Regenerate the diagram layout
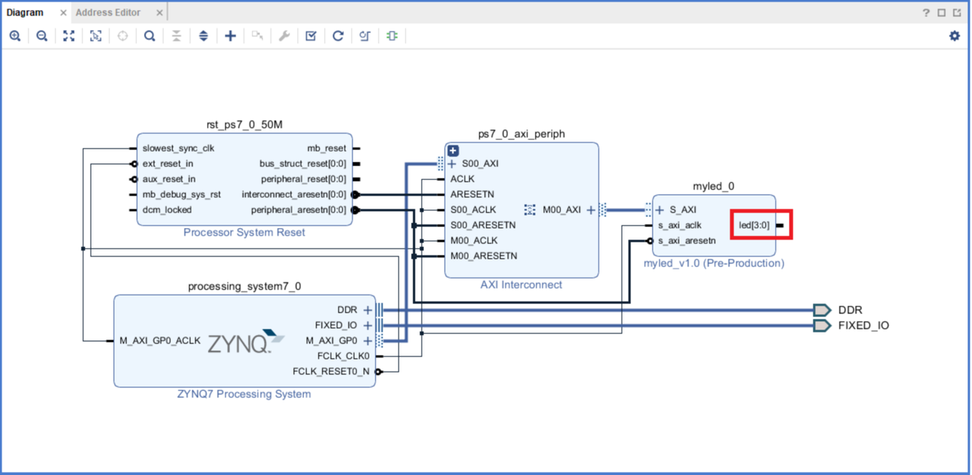The width and height of the screenshot is (972, 475). (338, 36)
